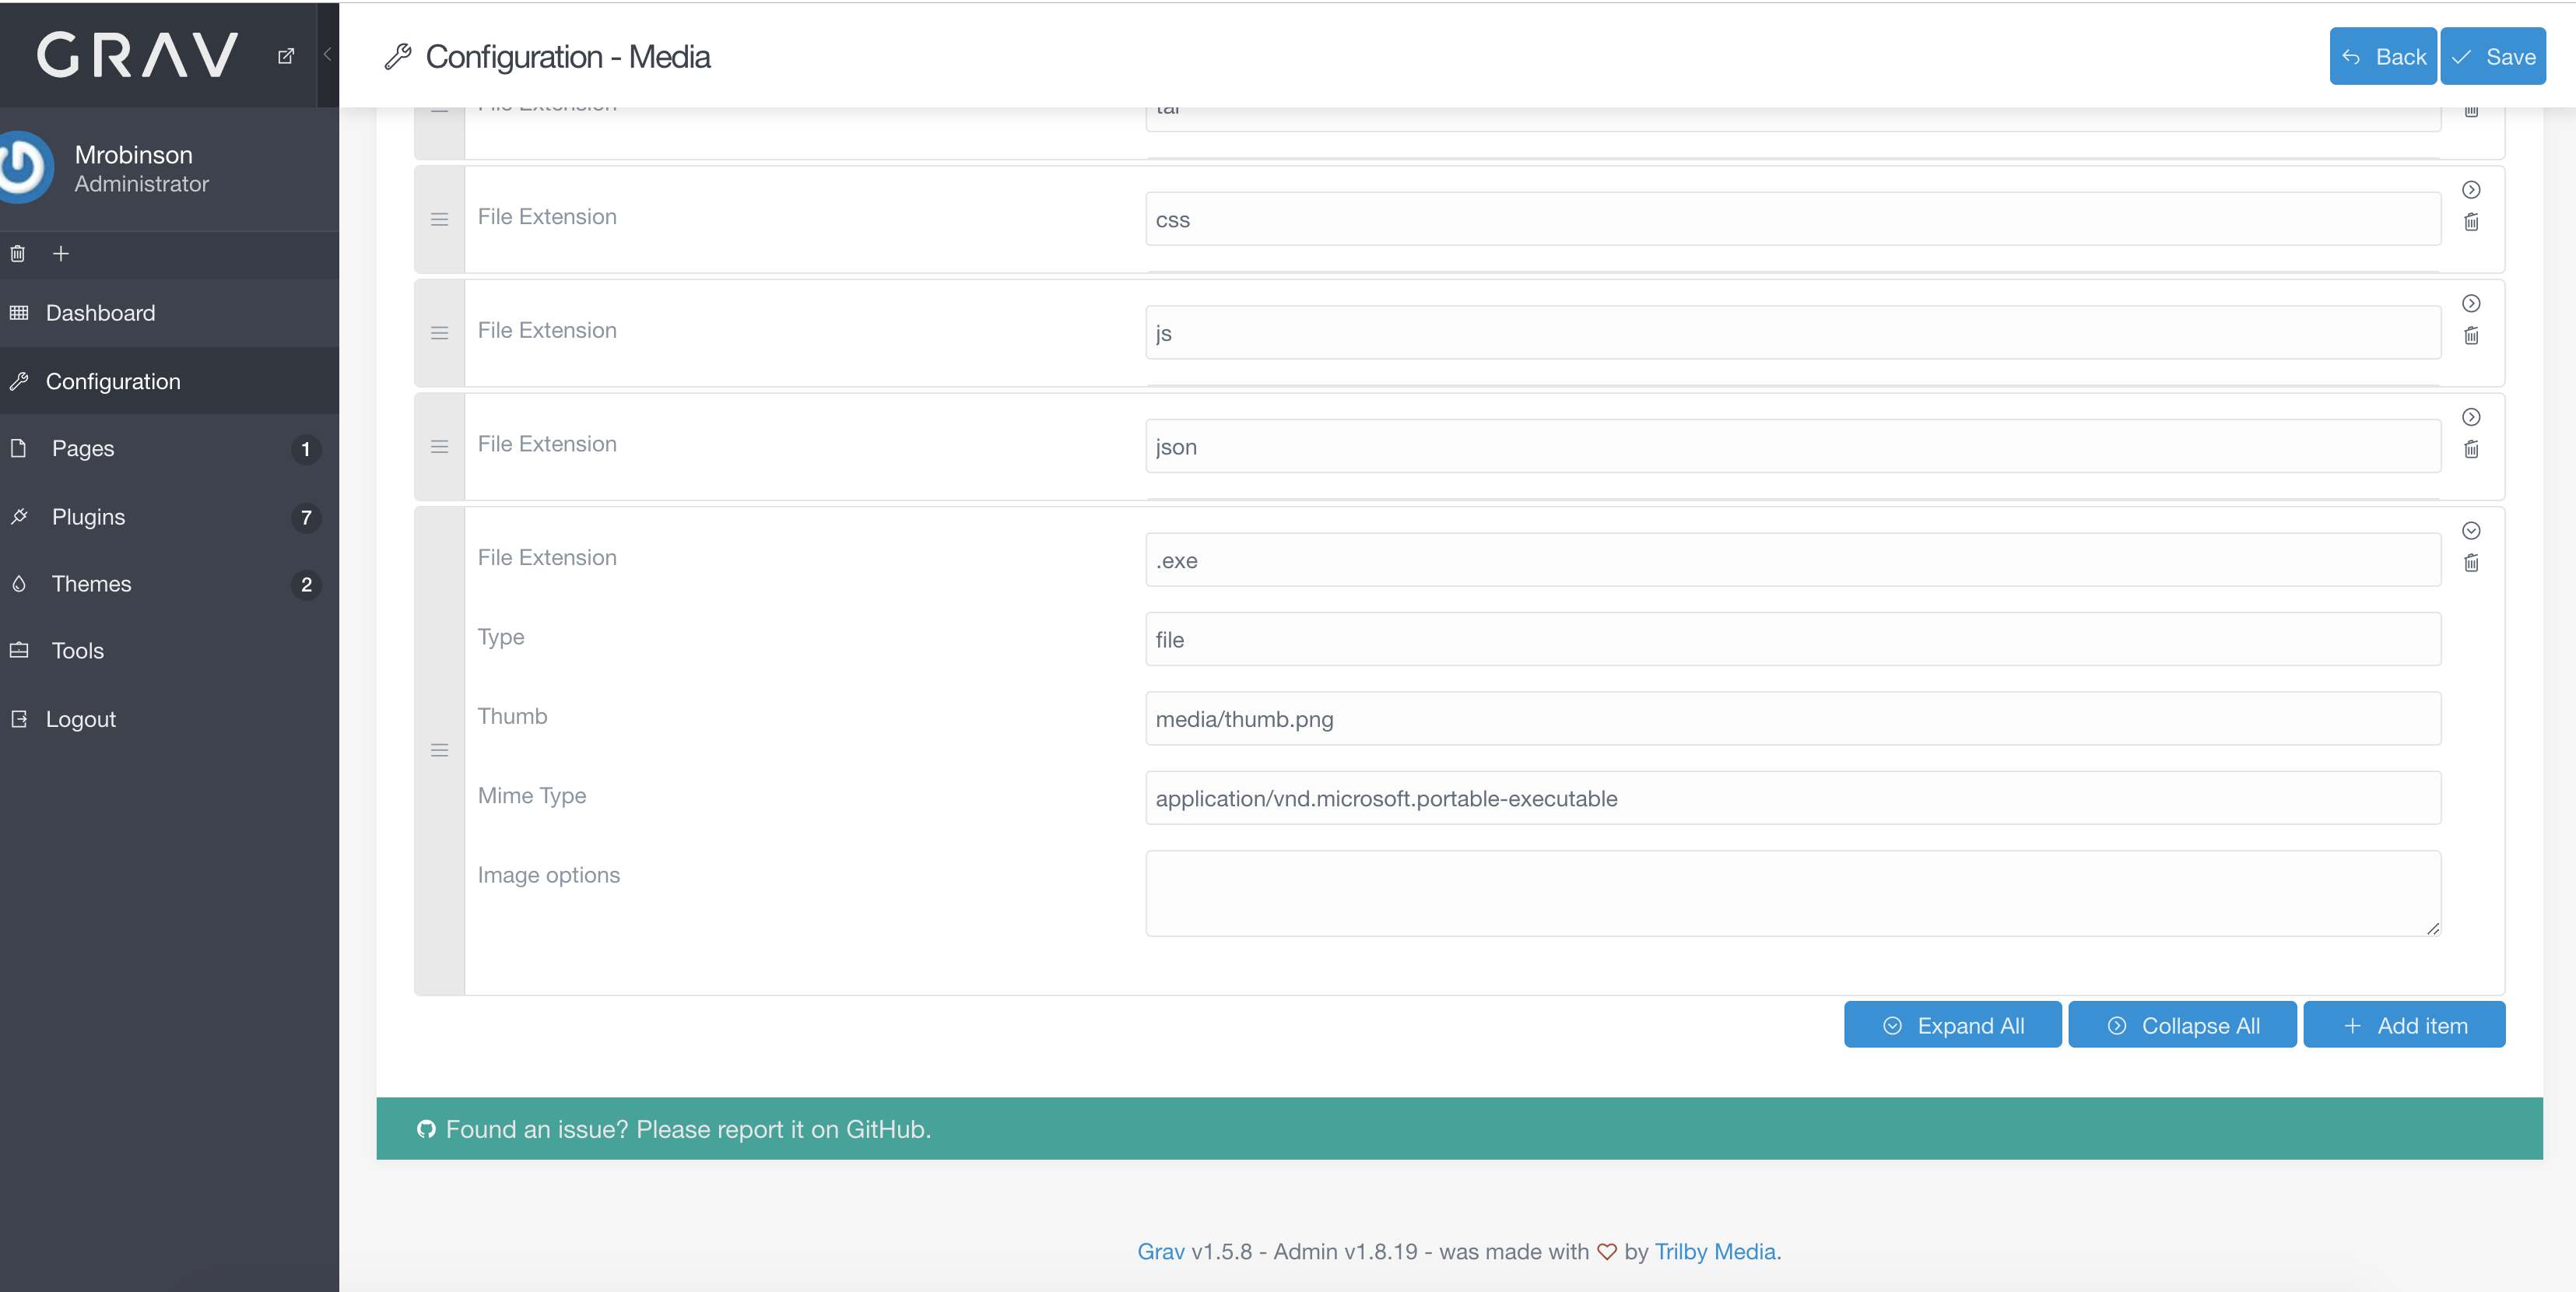Click the Type field containing file

(1792, 639)
